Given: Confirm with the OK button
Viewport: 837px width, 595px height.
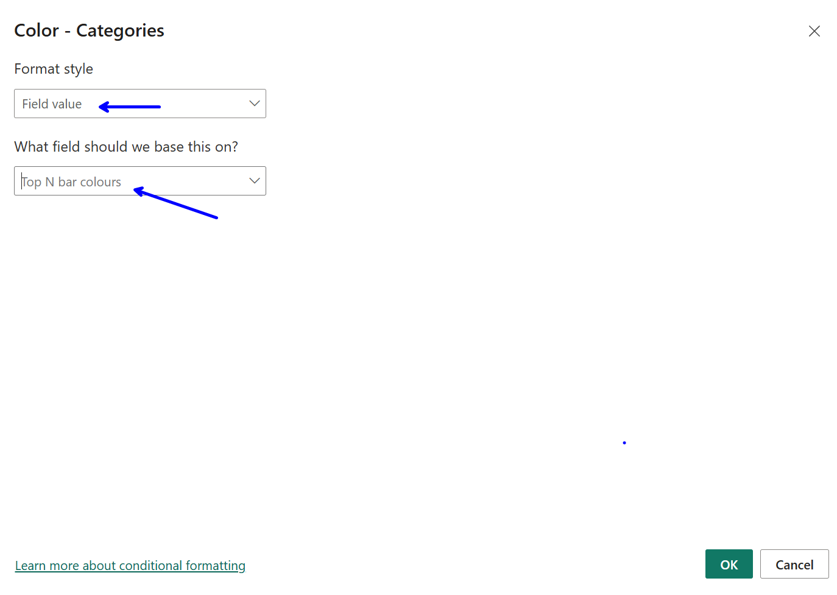Looking at the screenshot, I should tap(729, 565).
